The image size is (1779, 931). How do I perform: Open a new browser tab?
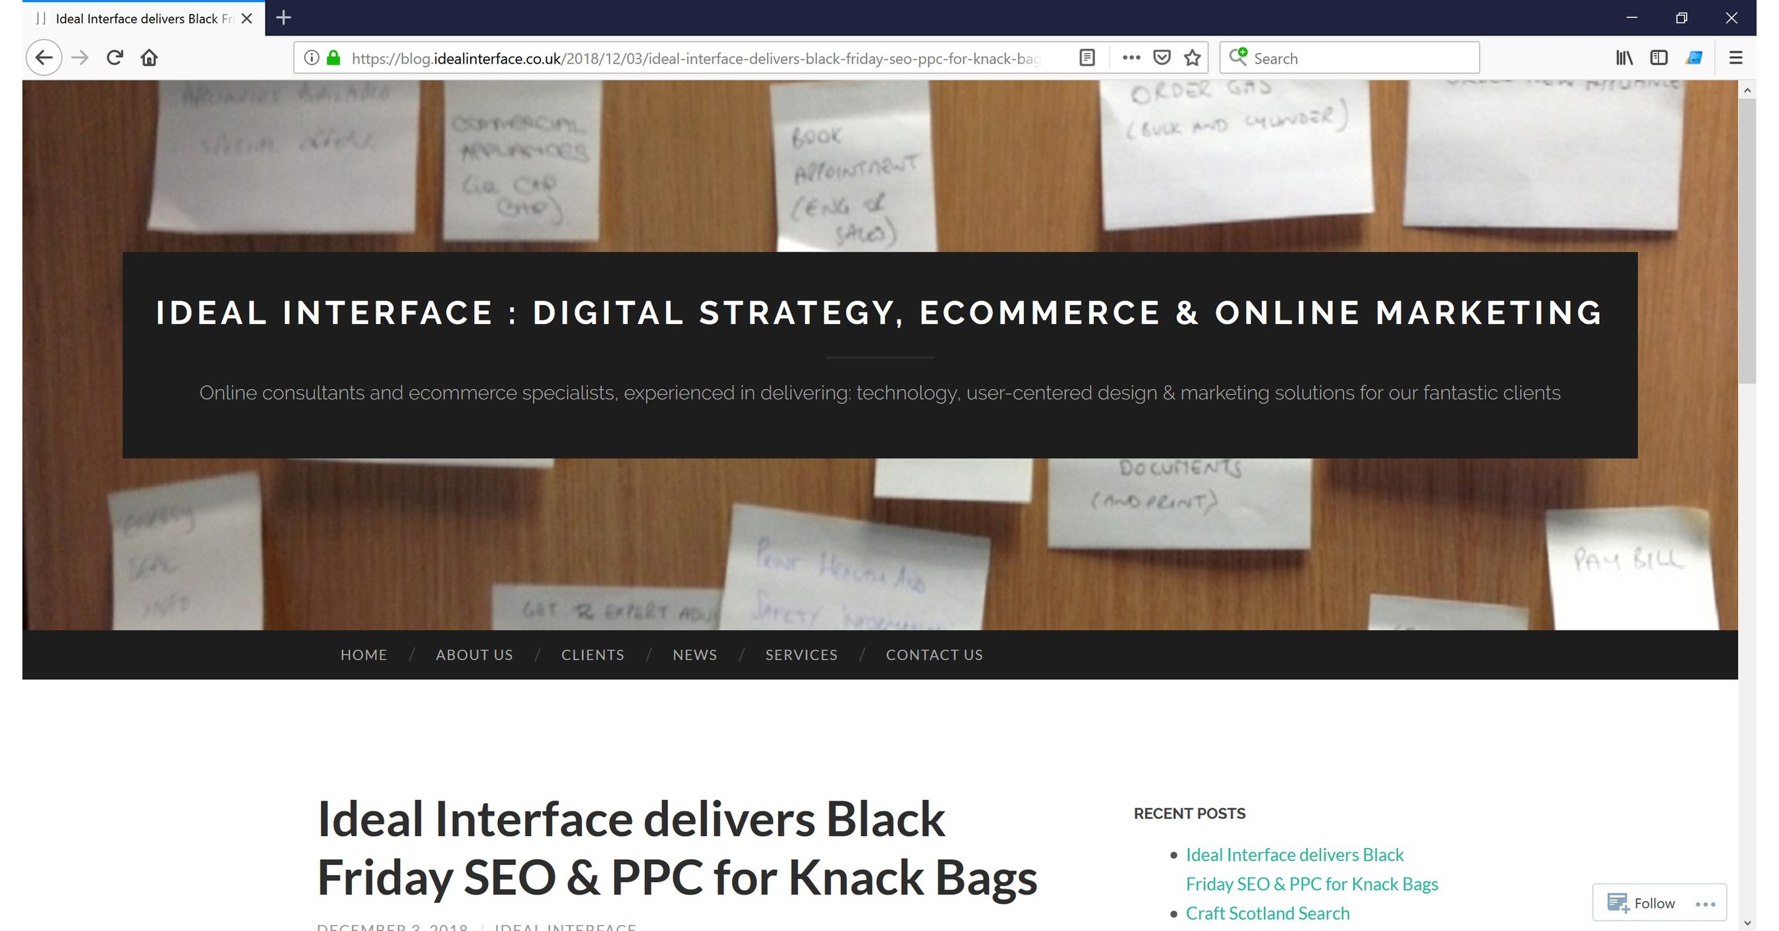(x=283, y=18)
